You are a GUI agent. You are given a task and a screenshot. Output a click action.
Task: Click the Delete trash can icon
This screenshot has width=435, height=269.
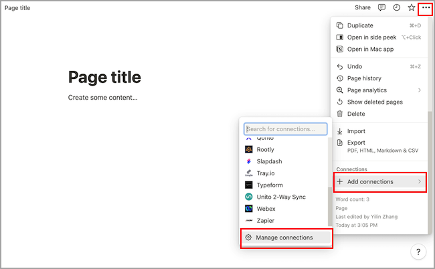tap(339, 114)
